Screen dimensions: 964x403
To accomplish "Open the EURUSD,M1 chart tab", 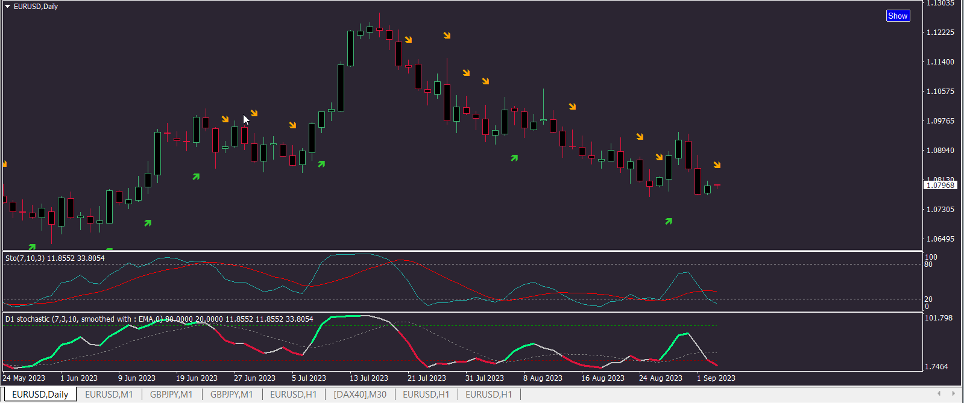I will click(x=109, y=395).
